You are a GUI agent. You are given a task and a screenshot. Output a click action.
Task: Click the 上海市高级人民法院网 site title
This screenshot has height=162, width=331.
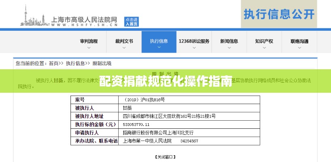point(84,19)
